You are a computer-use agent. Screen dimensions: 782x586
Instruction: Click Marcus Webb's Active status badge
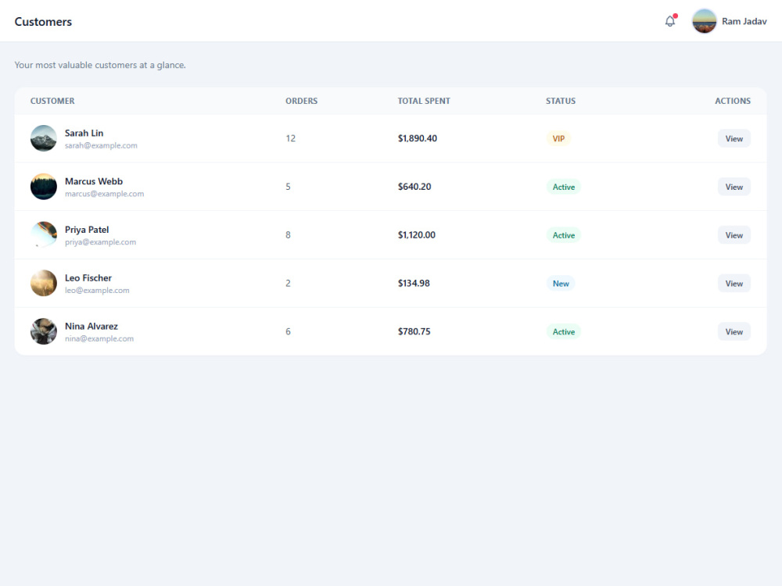pos(564,187)
